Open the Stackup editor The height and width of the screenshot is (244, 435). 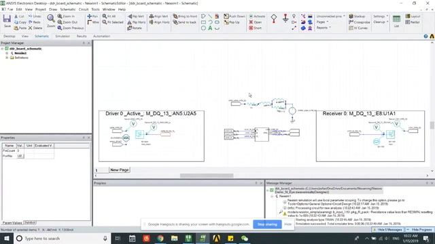357,16
